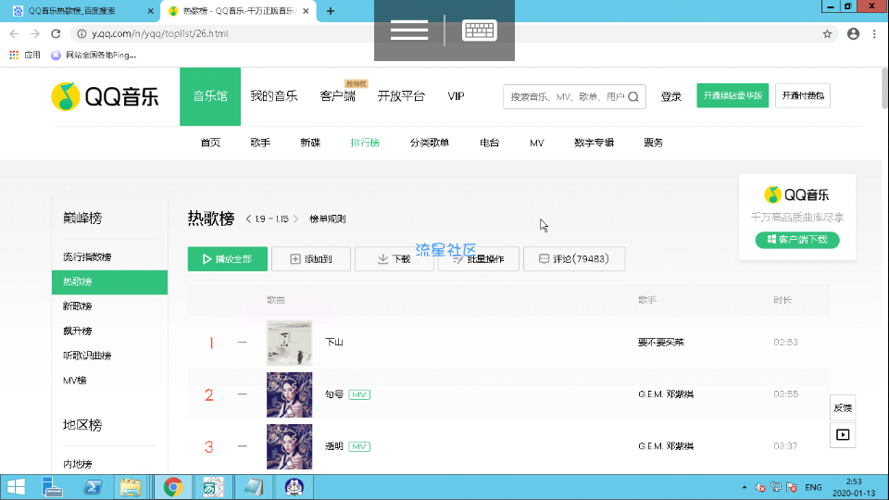This screenshot has width=889, height=500.
Task: Bookmark this page with the star icon
Action: click(827, 34)
